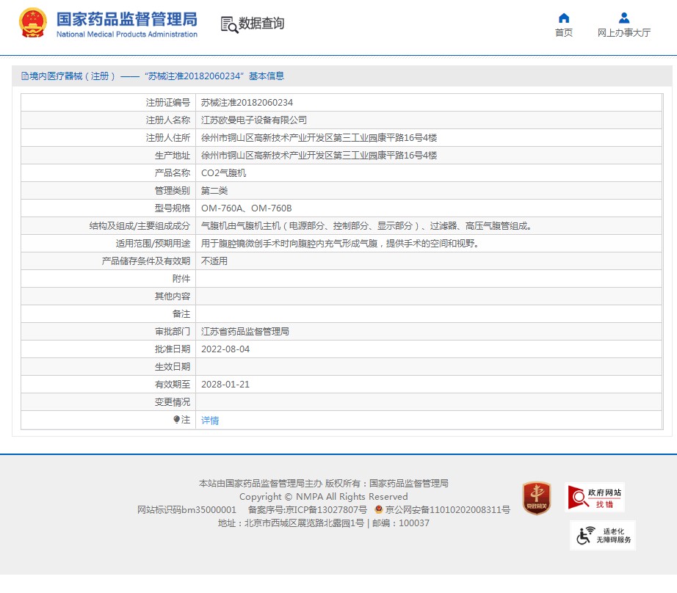Viewport: 677px width, 593px height.
Task: Click approving department 江苏省药品监督管理局
Action: click(245, 332)
